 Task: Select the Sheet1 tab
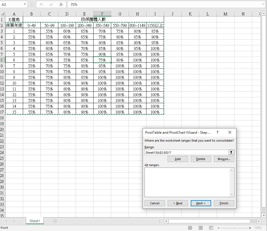pyautogui.click(x=35, y=221)
